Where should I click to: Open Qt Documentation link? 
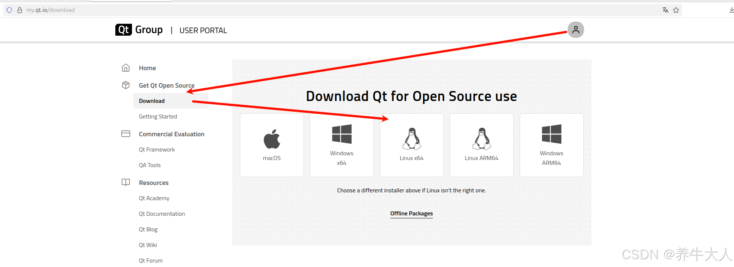162,214
